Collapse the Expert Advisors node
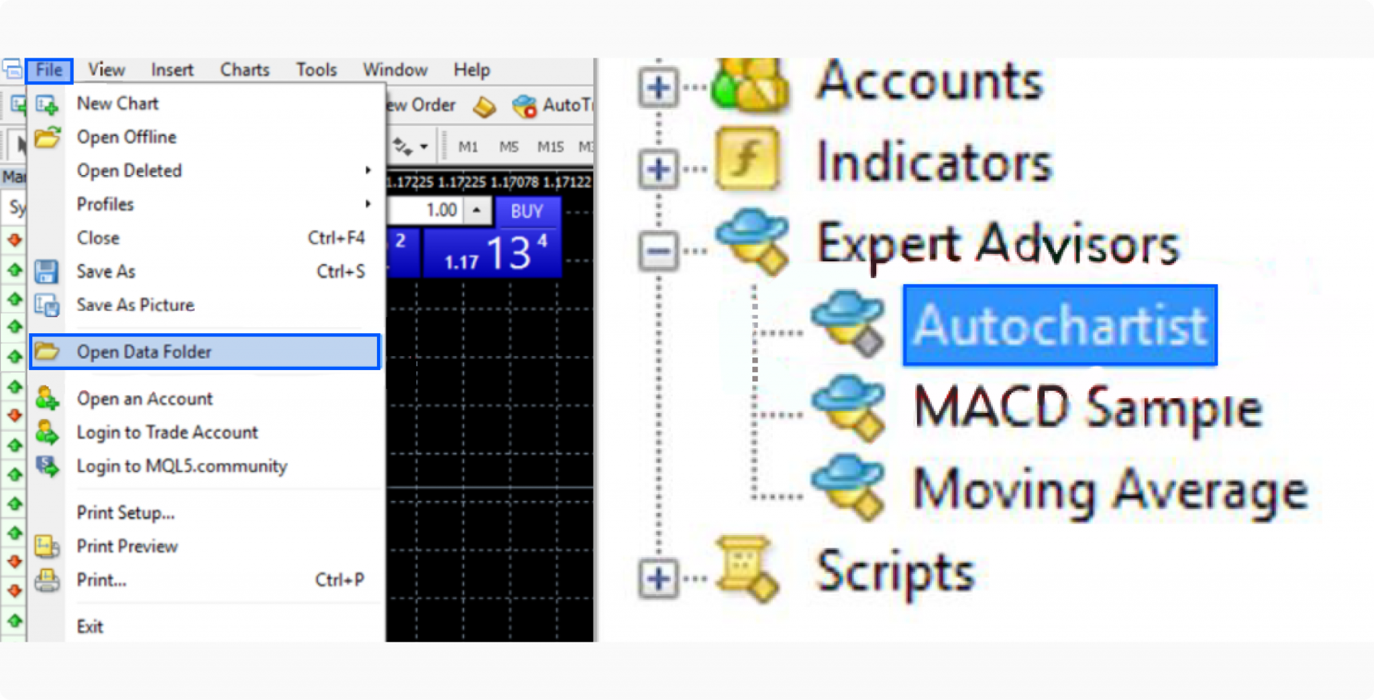This screenshot has width=1374, height=700. [x=659, y=250]
